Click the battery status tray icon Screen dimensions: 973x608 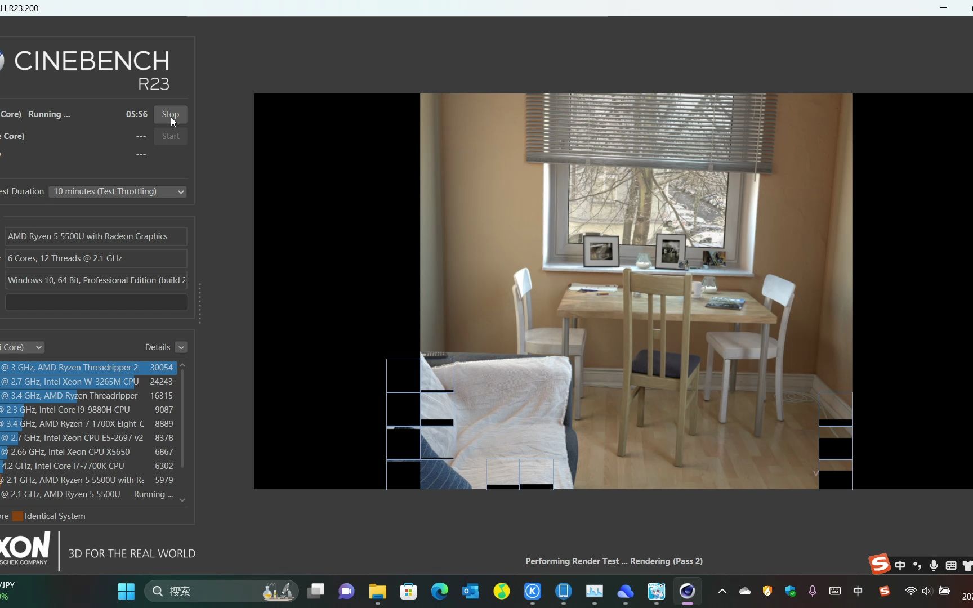(945, 591)
